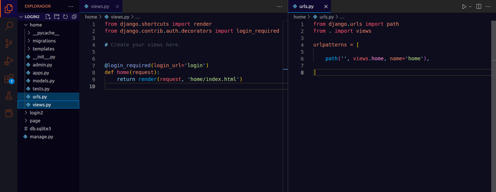Collapse the home folder

[x=36, y=25]
